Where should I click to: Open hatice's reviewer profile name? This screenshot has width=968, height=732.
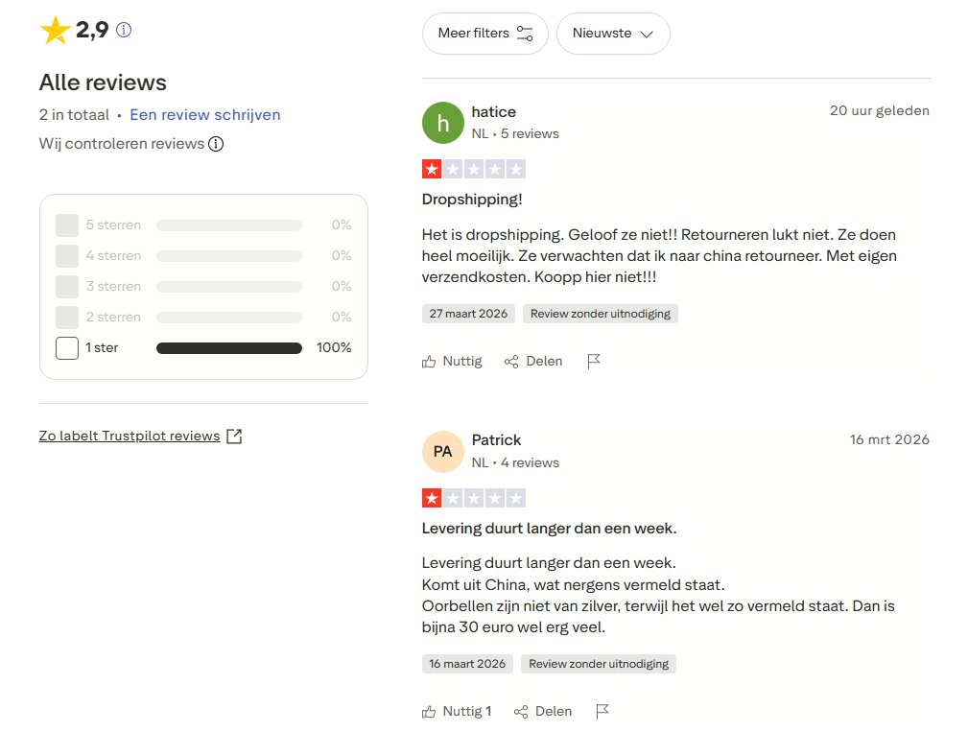(494, 112)
